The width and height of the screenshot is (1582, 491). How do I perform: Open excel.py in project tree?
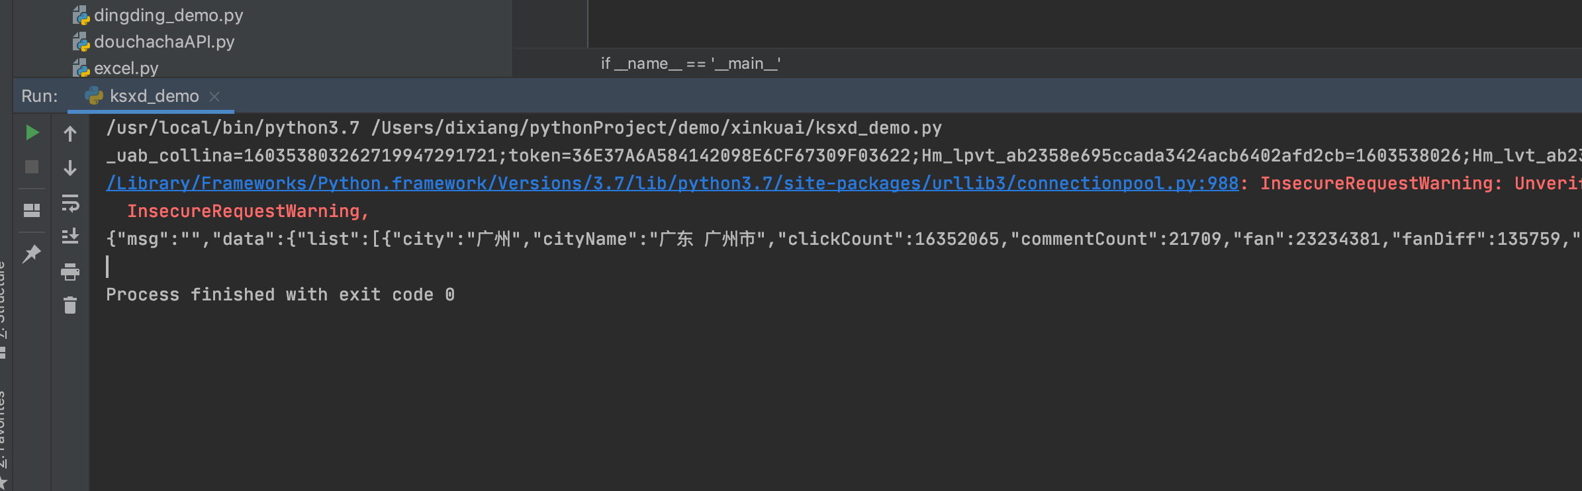pos(126,68)
